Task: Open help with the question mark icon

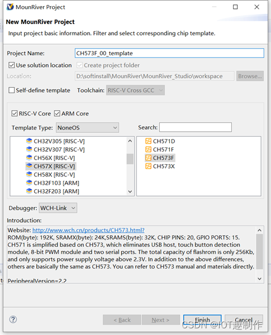Action: 13,319
